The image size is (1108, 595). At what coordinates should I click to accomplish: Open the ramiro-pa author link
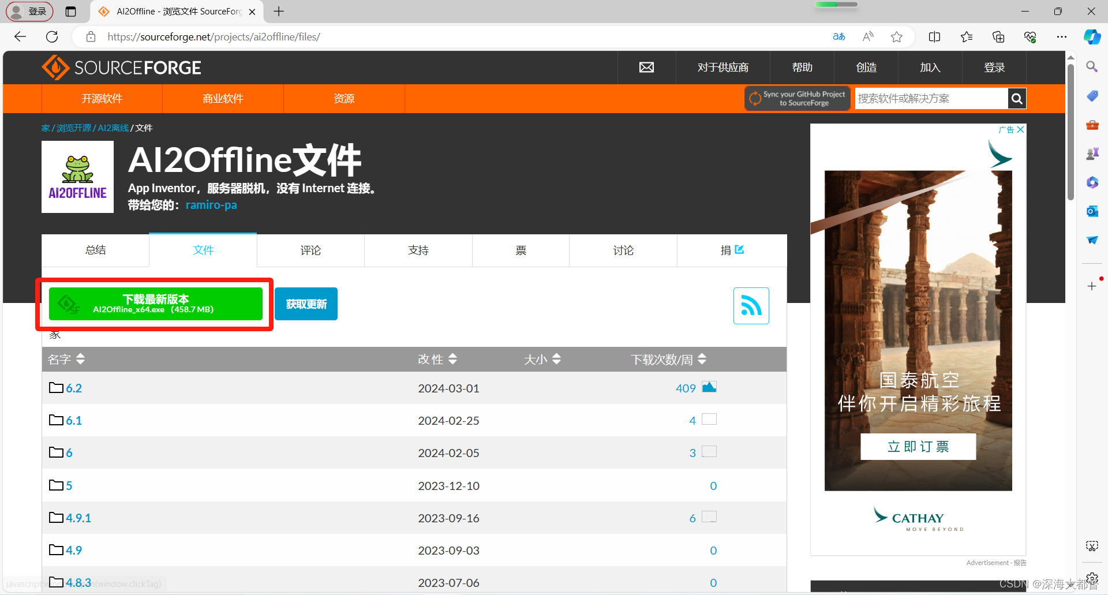pos(211,205)
